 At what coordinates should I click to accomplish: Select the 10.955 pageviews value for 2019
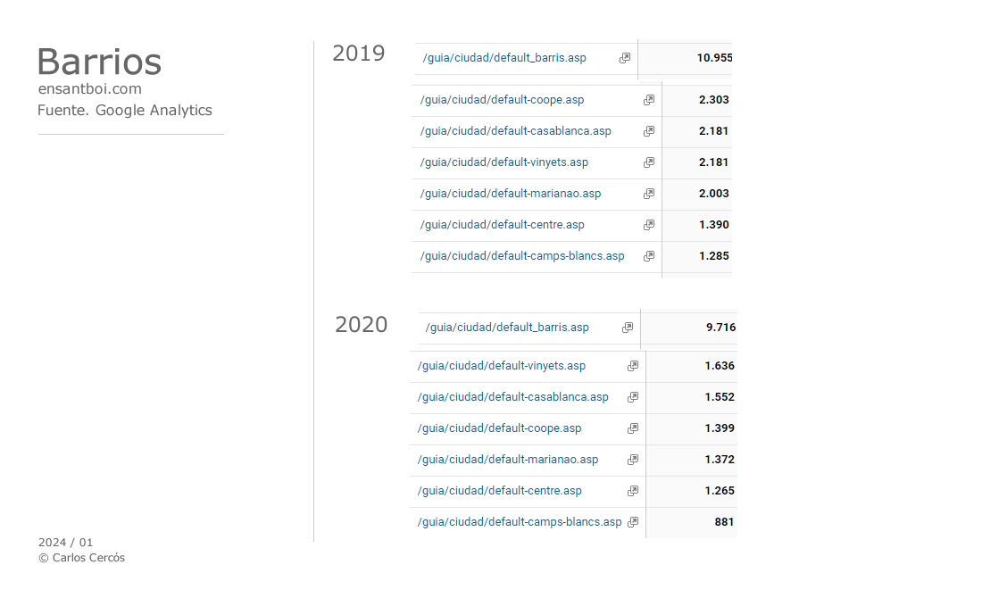click(714, 58)
